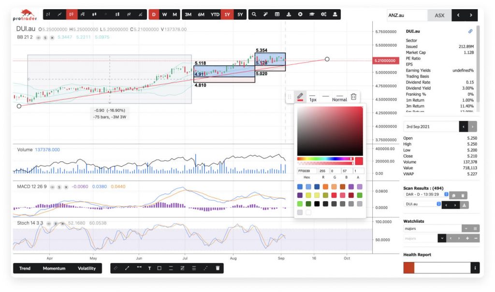This screenshot has height=292, width=495.
Task: Toggle visibility eye of MACD 12 26 9
Action: coord(52,187)
